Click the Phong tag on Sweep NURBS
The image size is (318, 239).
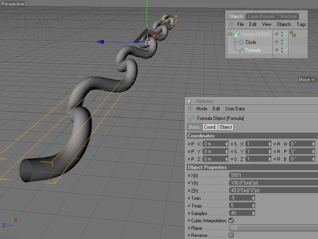tap(292, 34)
